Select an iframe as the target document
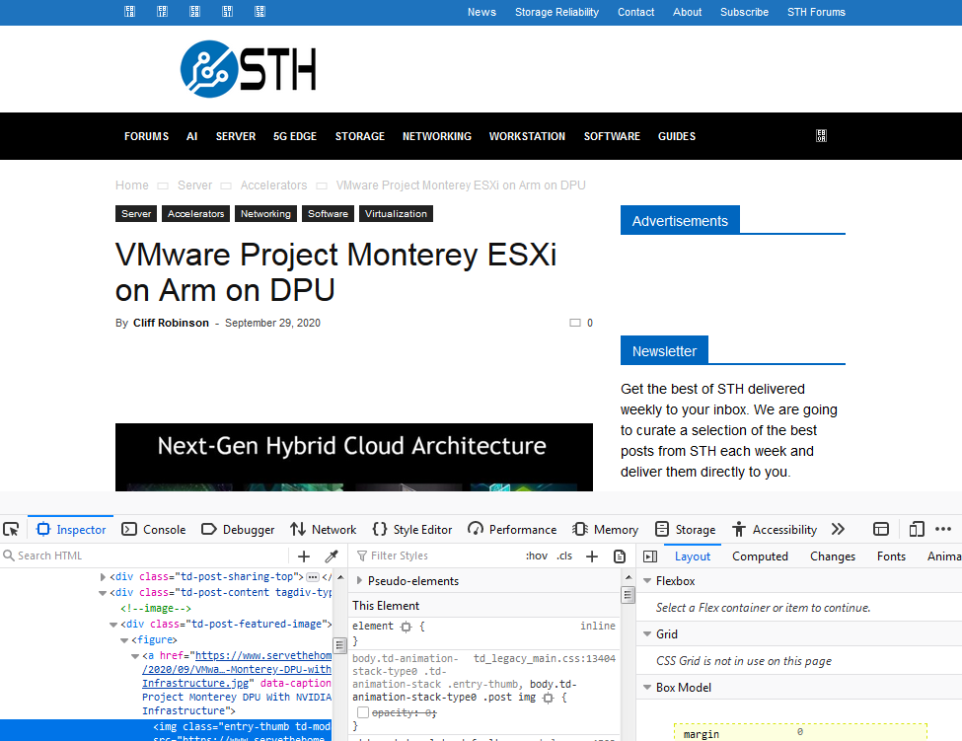The height and width of the screenshot is (741, 962). coord(881,530)
